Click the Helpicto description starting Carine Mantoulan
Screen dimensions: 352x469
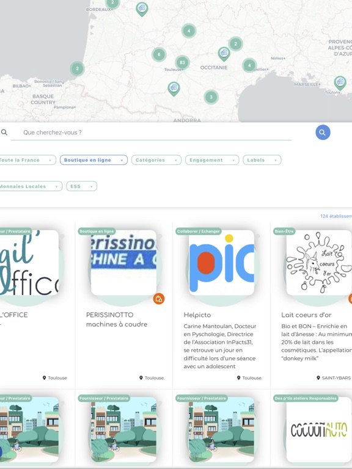[x=220, y=346]
